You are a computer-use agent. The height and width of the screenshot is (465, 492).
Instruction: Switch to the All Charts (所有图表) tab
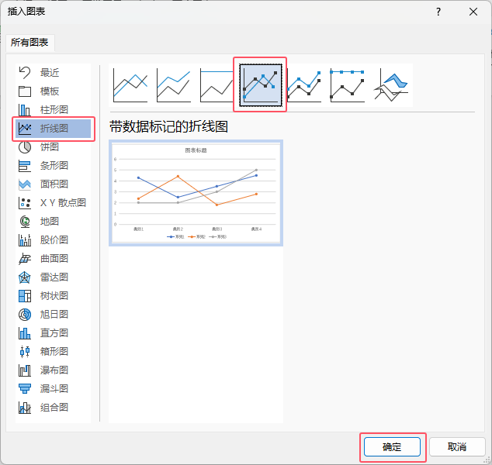click(x=29, y=43)
